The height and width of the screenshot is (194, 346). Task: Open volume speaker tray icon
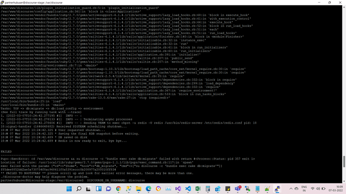tap(318, 188)
